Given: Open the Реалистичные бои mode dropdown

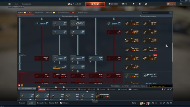Looking at the screenshot, I should point(161,86).
